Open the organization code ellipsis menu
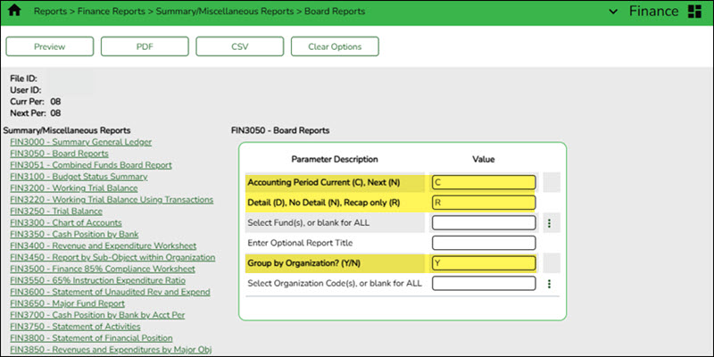Viewport: 714px width, 357px height. tap(551, 284)
